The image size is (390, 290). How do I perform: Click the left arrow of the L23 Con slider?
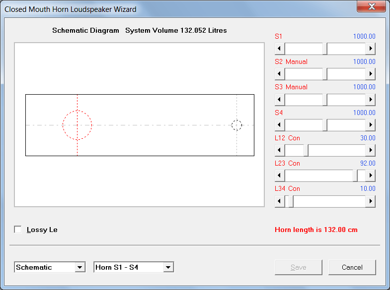[280, 175]
